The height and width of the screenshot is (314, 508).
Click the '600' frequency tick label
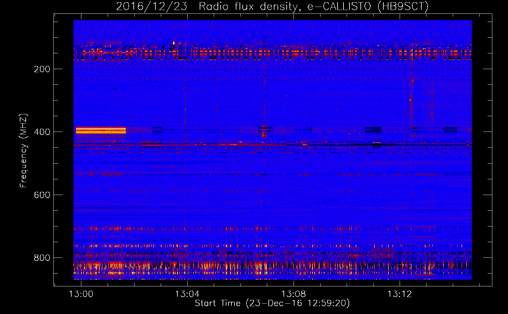click(x=42, y=195)
